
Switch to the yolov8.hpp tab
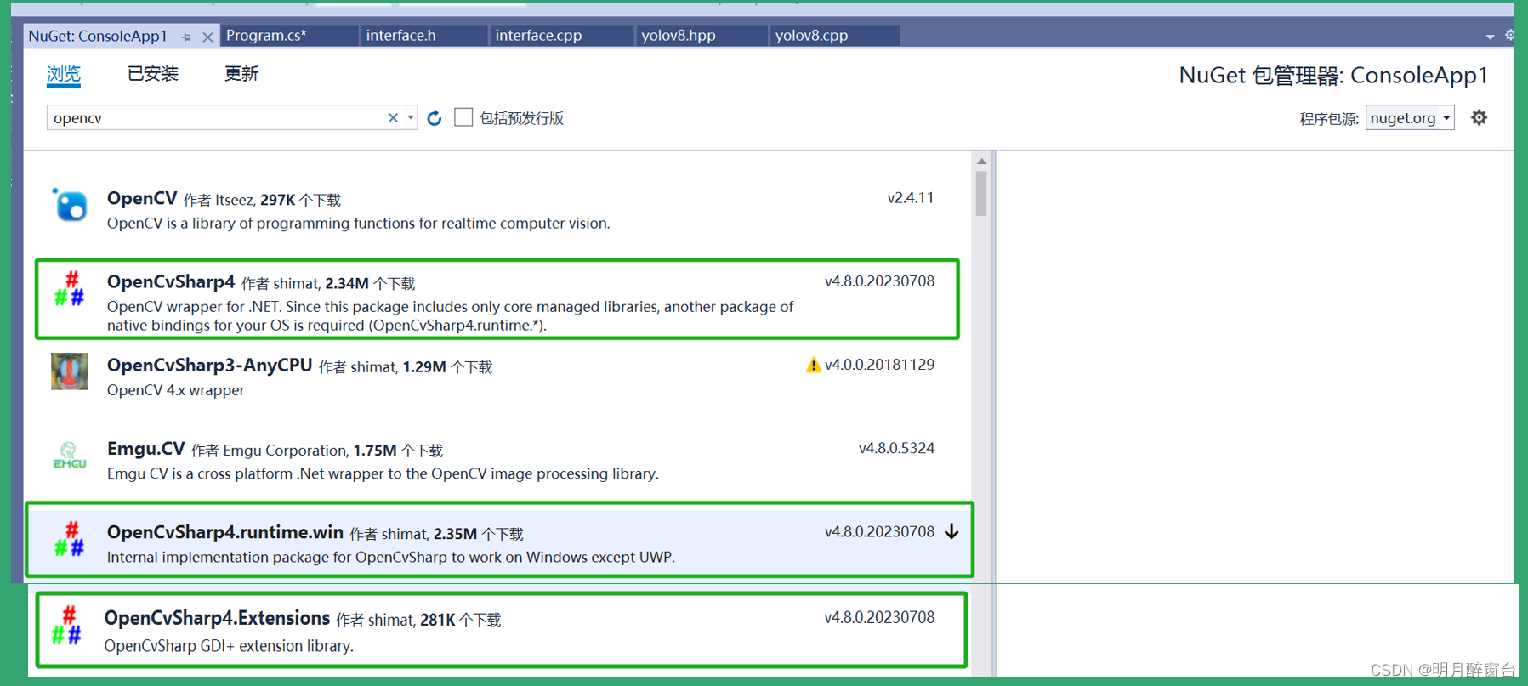tap(702, 36)
